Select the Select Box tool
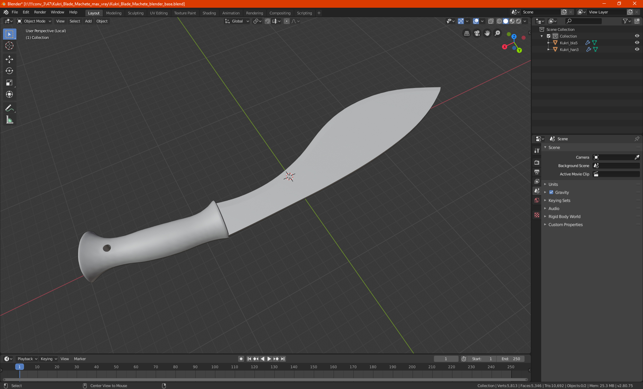This screenshot has height=389, width=643. tap(9, 34)
